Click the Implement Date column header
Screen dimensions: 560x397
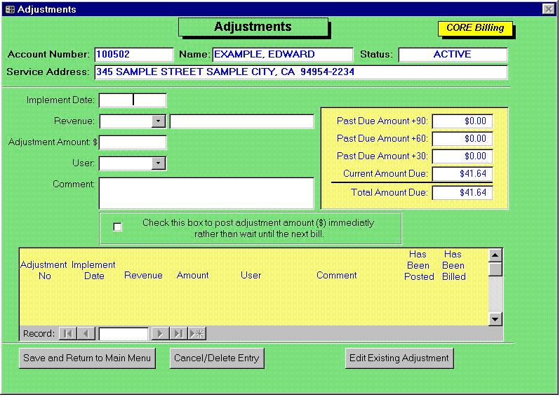[x=93, y=270]
